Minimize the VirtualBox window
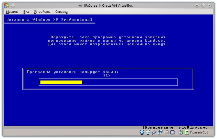This screenshot has width=217, height=139. (x=197, y=6)
